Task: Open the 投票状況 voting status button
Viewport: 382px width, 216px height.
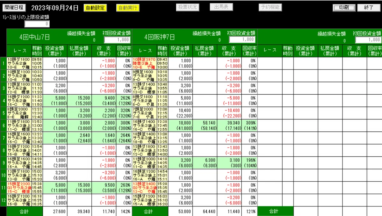Action: tap(188, 7)
